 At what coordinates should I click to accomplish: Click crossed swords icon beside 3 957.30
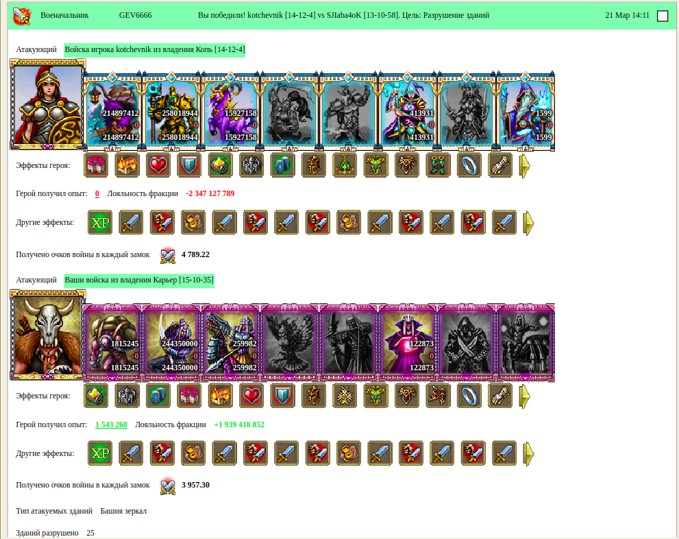point(168,486)
